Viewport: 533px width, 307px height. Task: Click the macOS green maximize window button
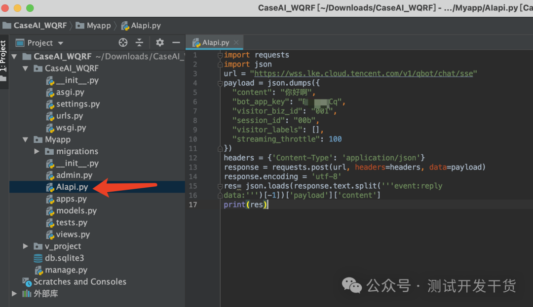[x=30, y=8]
